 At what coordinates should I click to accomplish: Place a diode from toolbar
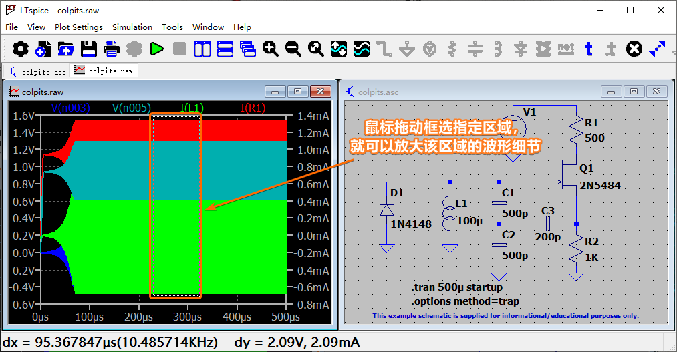point(520,49)
